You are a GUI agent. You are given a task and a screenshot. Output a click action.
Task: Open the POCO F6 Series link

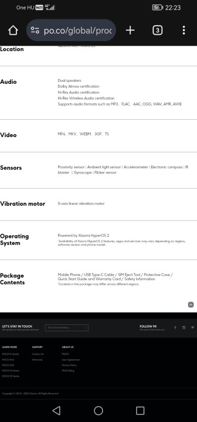(x=11, y=354)
